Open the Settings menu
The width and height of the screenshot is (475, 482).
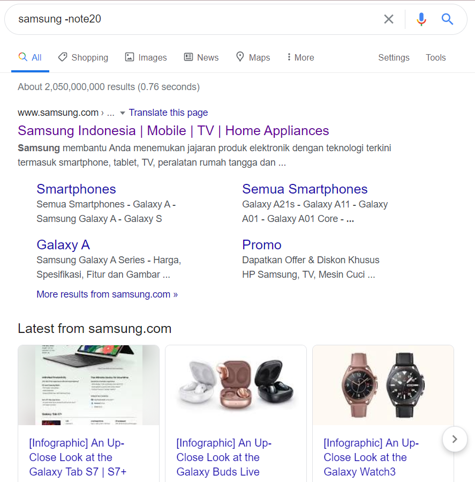pos(394,57)
